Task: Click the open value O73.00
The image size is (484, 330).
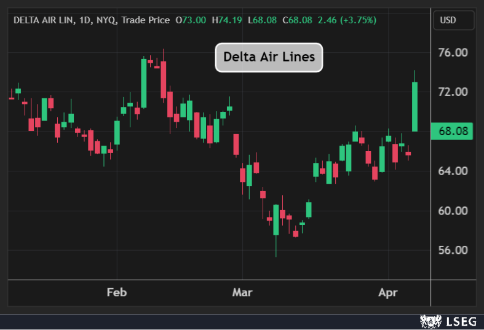Action: [x=191, y=20]
